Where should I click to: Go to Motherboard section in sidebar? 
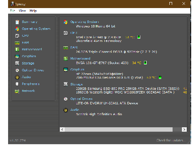(x=32, y=50)
